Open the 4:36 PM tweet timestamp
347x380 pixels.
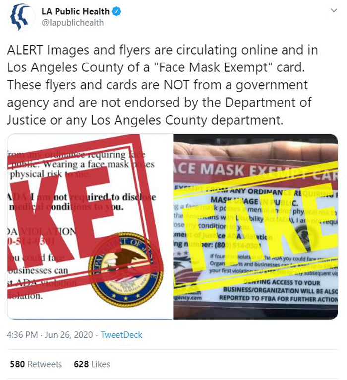point(50,335)
